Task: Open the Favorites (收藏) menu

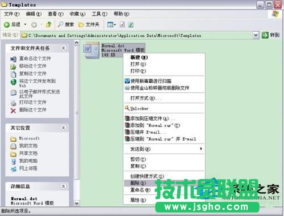Action: click(x=77, y=14)
